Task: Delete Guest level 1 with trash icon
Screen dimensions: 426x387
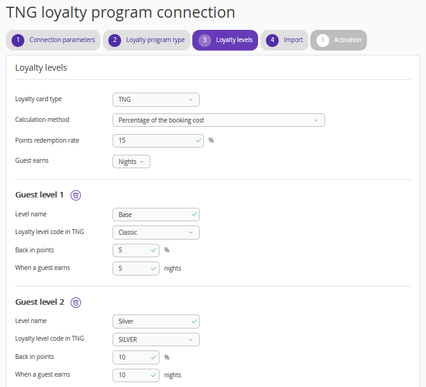Action: (75, 195)
